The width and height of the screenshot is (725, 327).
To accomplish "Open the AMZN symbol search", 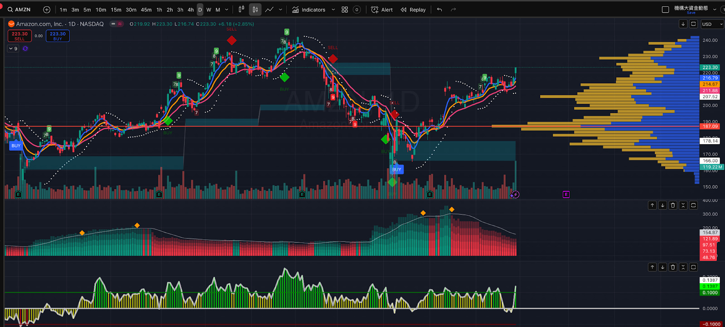I will (19, 9).
